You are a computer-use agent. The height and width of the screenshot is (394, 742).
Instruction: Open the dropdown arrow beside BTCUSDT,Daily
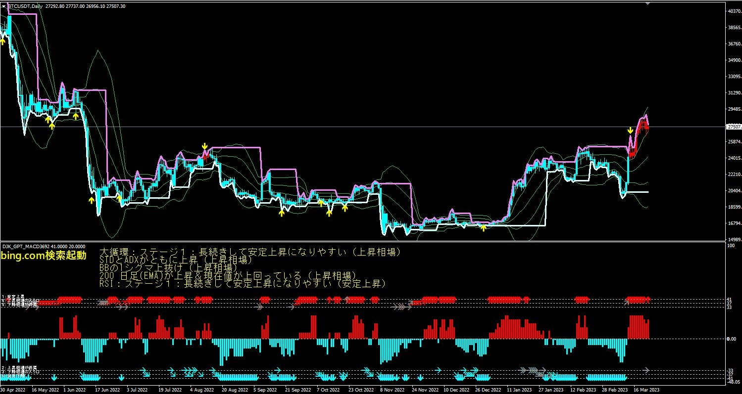(4, 6)
